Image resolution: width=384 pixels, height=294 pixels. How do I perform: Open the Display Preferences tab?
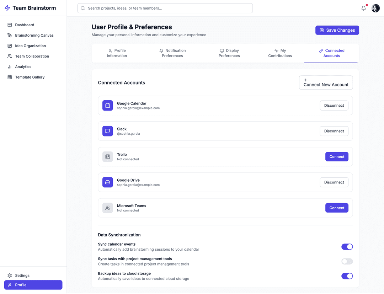229,53
